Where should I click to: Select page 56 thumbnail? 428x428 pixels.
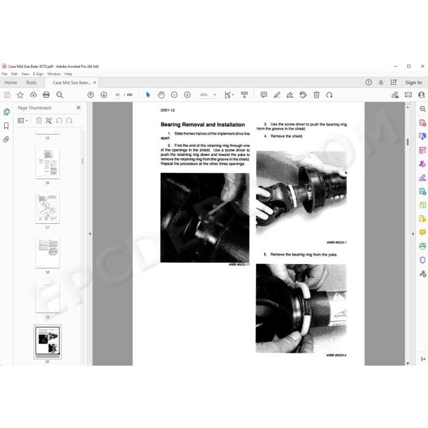(x=48, y=163)
